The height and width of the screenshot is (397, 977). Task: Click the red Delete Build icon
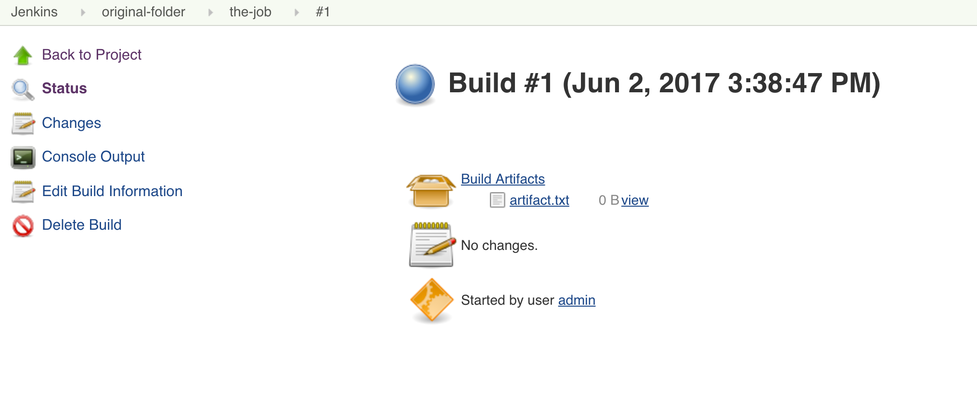(x=23, y=226)
